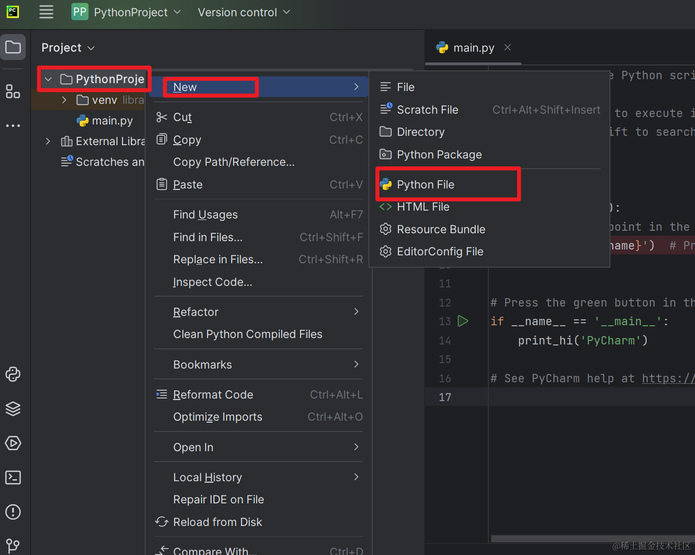Viewport: 695px width, 555px height.
Task: Click the Scratch File icon in submenu
Action: click(386, 109)
